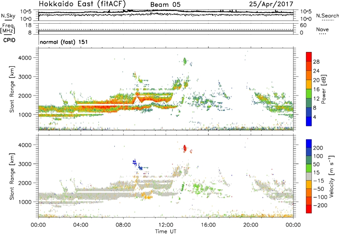Click the blue top of velocity colorbar
Viewport: 339px width, 234px height.
click(309, 144)
